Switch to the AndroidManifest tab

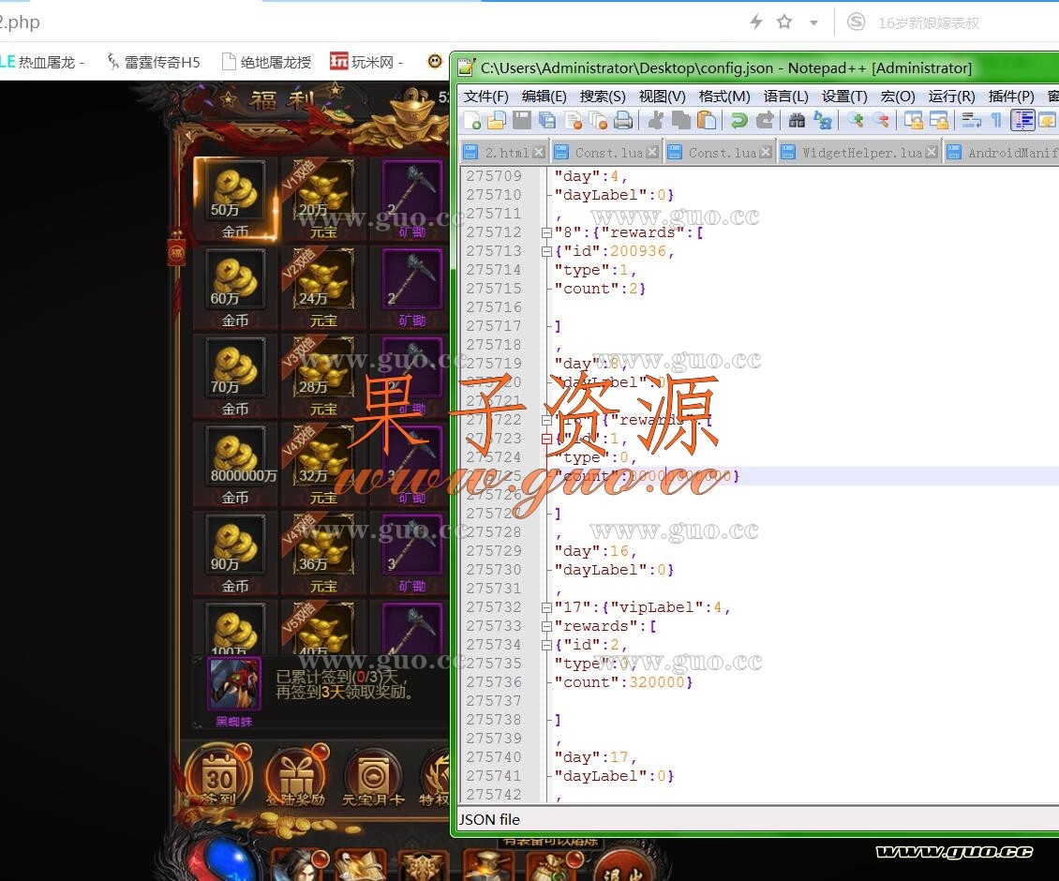click(1002, 153)
